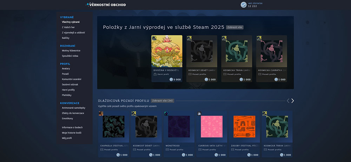
Task: Open Emotikony category
Action: [x=67, y=119]
